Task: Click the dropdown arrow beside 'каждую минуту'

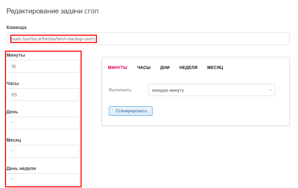Action: (x=270, y=90)
